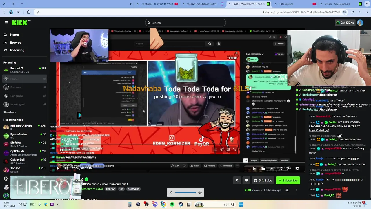Open the browser extensions puzzle icon

point(28,12)
